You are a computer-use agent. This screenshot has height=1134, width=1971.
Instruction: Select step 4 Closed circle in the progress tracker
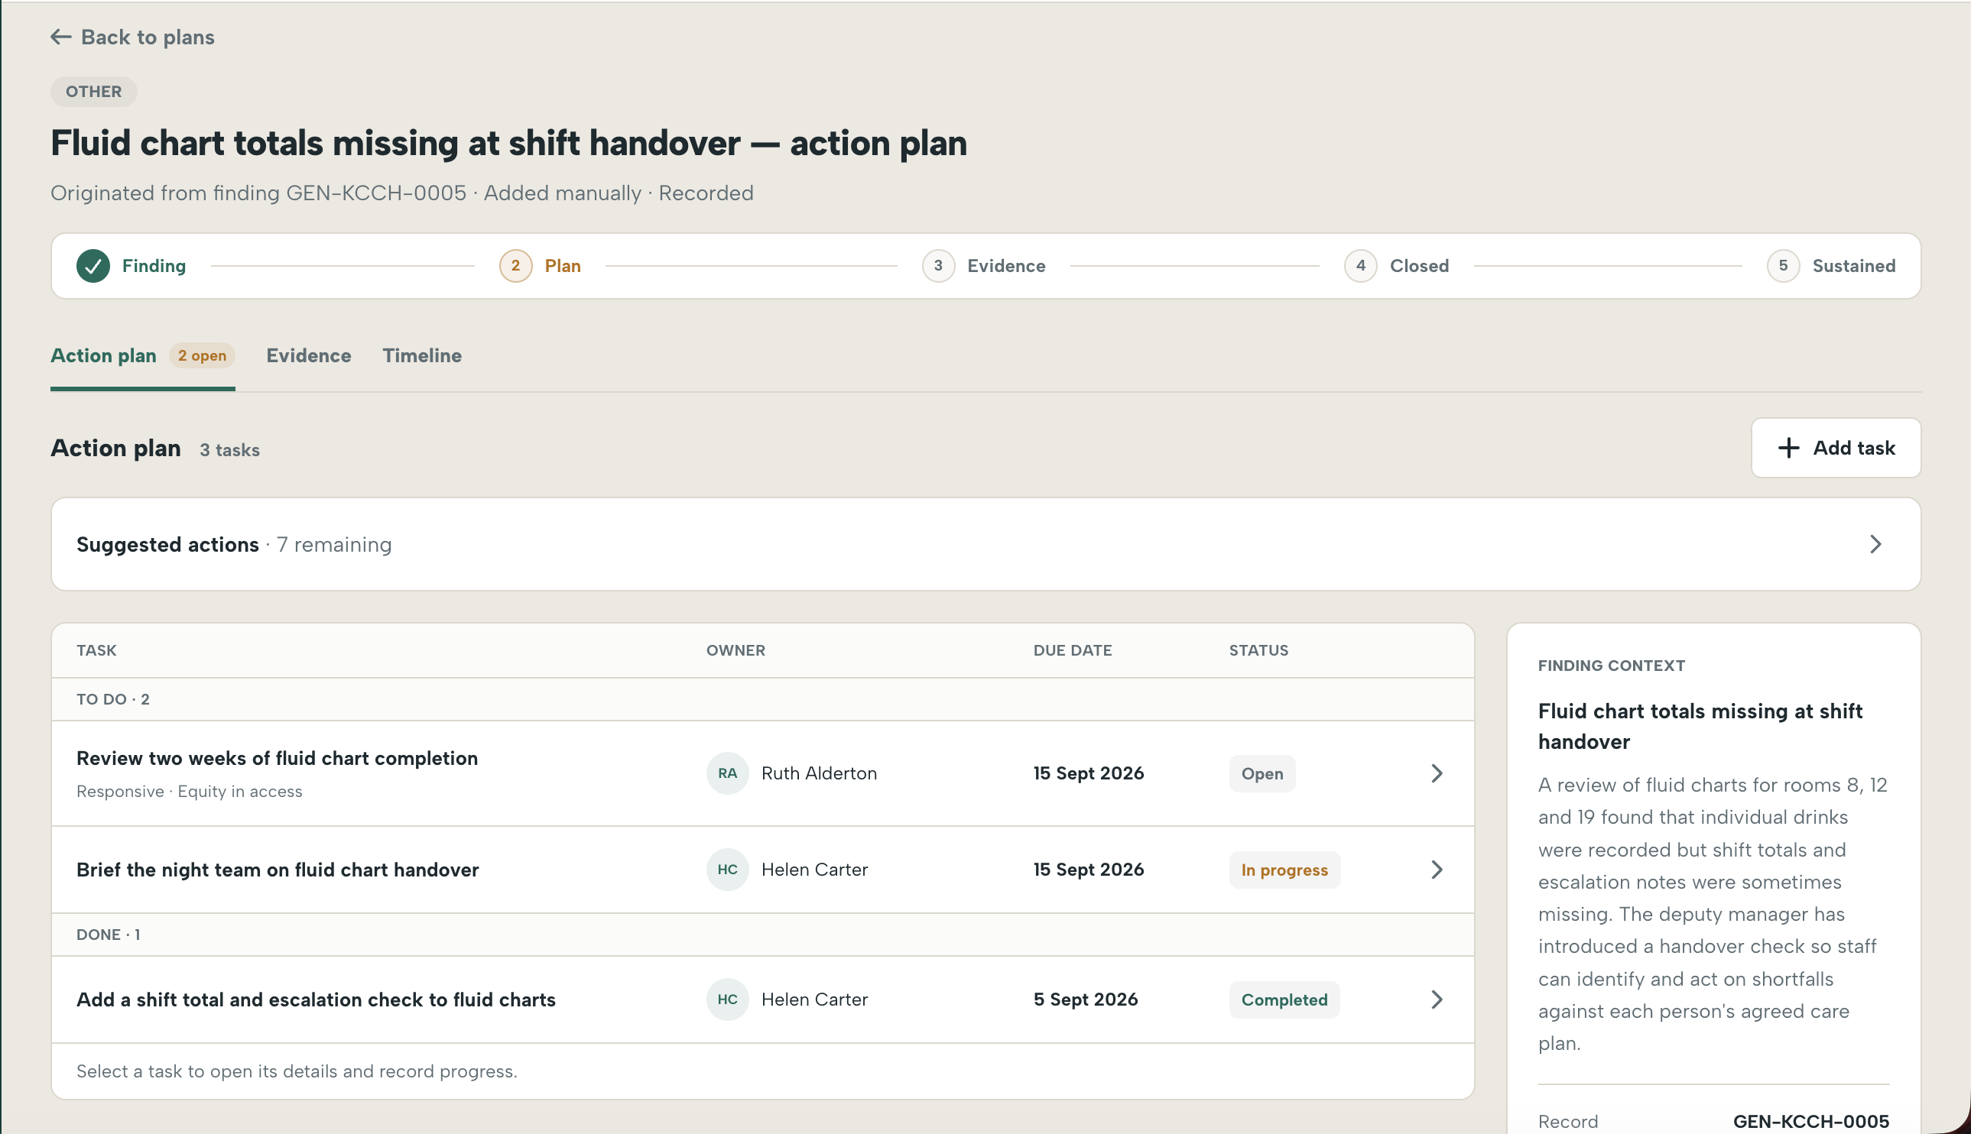pos(1360,266)
